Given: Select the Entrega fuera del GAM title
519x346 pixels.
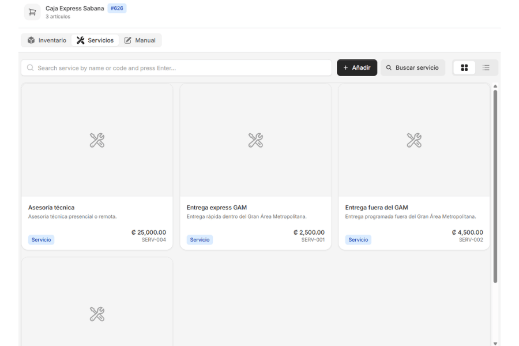Looking at the screenshot, I should coord(377,208).
